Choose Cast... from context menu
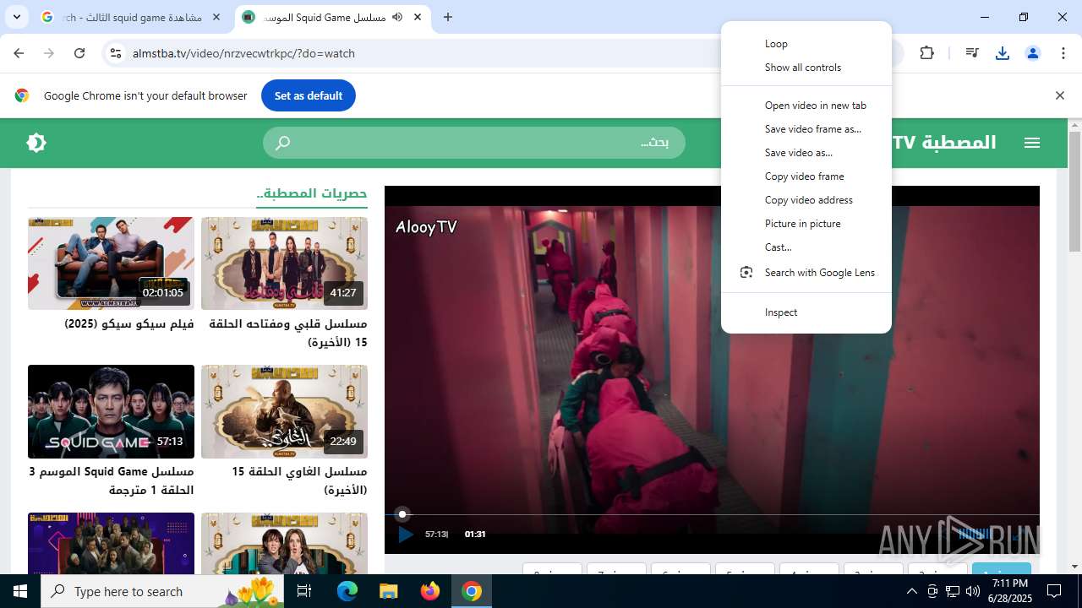Screen dimensions: 1082x608 (x=806, y=247)
